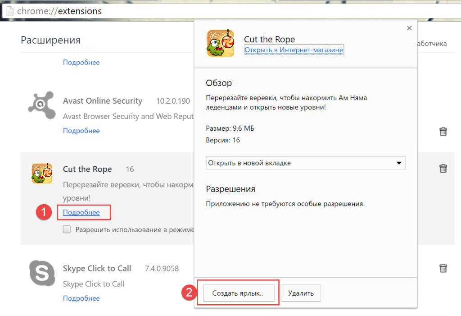Enable the incognito mode checkbox for Cut the Rope
Screen dimensions: 461x316
[x=67, y=229]
